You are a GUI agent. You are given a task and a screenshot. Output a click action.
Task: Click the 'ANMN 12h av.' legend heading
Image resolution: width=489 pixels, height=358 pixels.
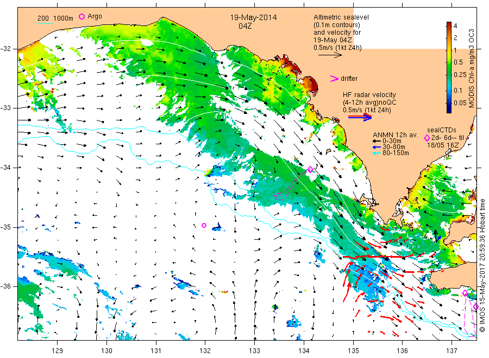pos(396,135)
